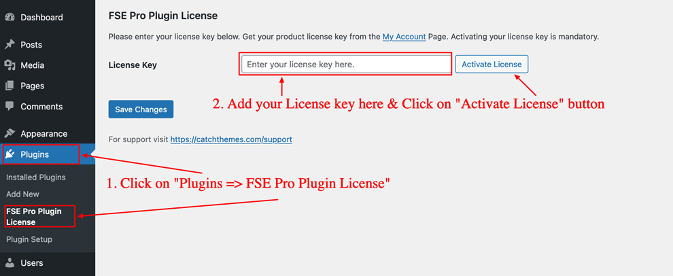Click the Comments speech bubble icon
This screenshot has width=673, height=276.
(10, 107)
